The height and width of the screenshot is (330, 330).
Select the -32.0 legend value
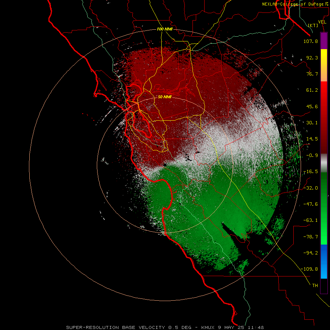click(x=311, y=188)
